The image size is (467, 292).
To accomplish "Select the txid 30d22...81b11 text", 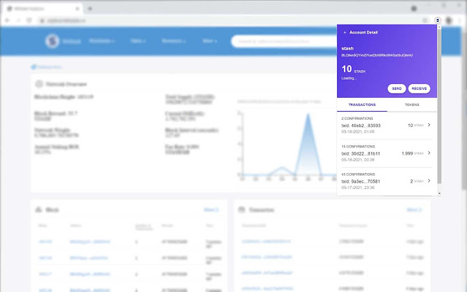I will 360,154.
